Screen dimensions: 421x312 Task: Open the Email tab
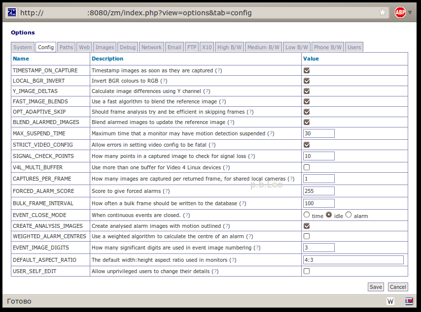[174, 47]
